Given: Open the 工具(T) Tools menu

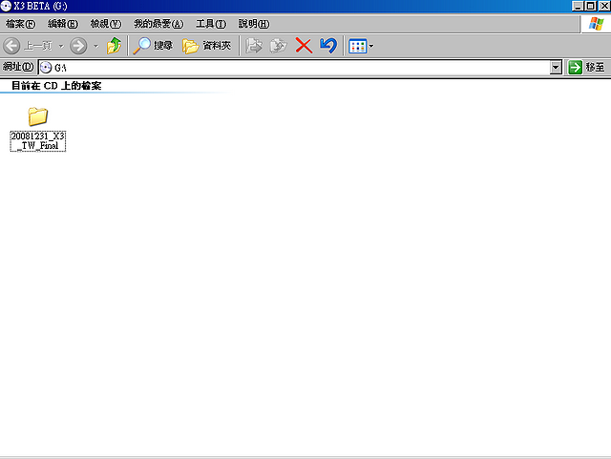Looking at the screenshot, I should coord(211,24).
